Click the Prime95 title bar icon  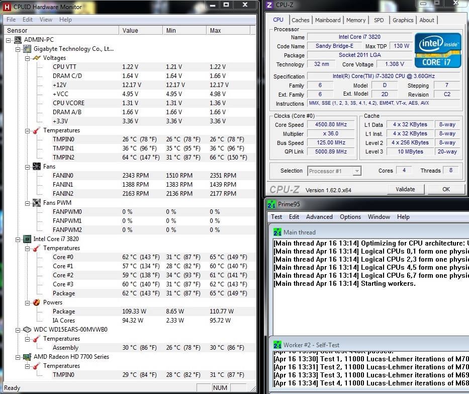pos(271,204)
